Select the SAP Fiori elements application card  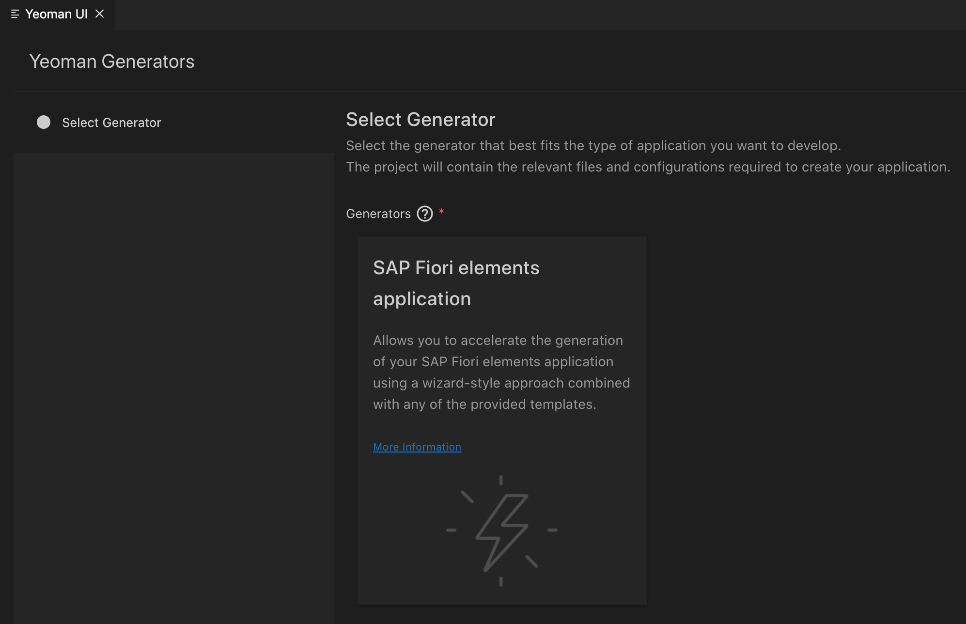point(502,420)
